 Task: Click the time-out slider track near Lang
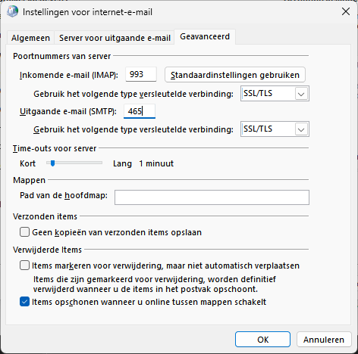[97, 163]
